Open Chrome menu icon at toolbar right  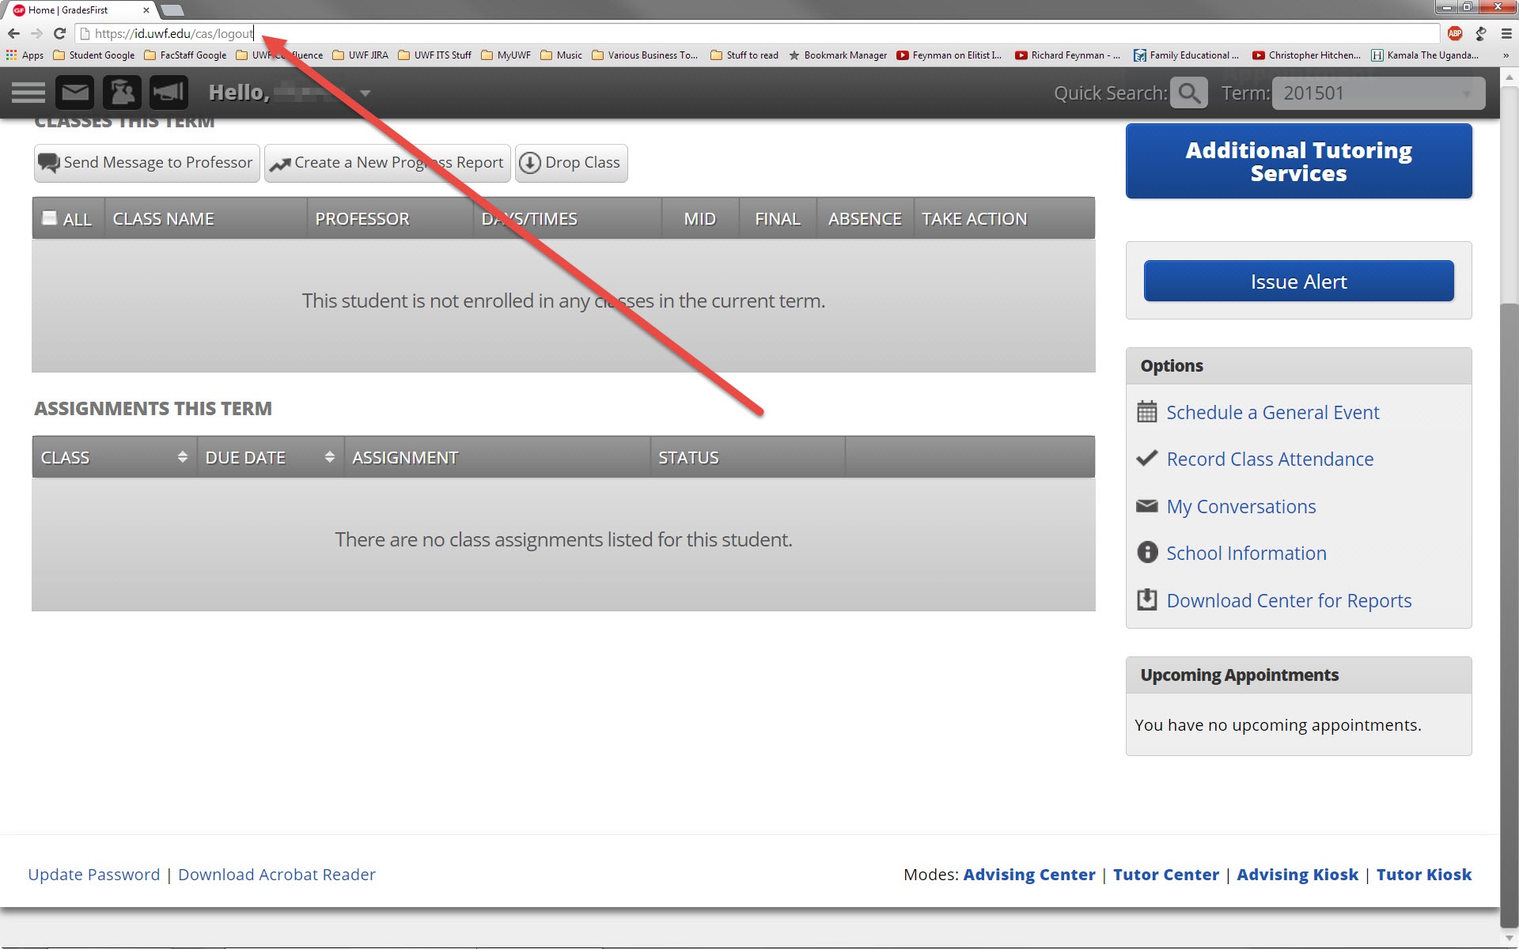(x=1506, y=33)
